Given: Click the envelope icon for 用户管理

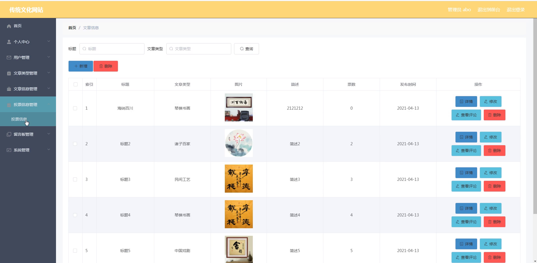Looking at the screenshot, I should [9, 57].
